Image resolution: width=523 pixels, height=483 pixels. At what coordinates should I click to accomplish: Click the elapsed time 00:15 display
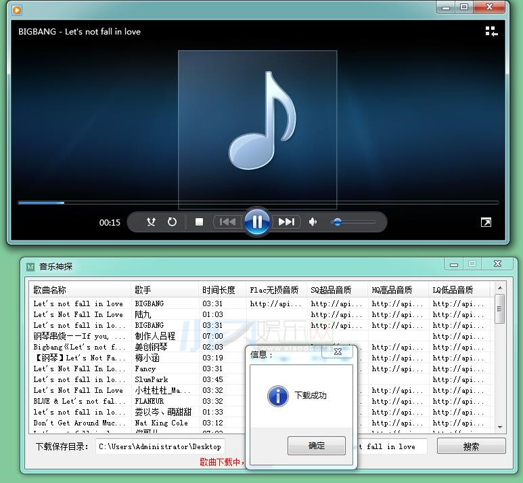pos(110,222)
